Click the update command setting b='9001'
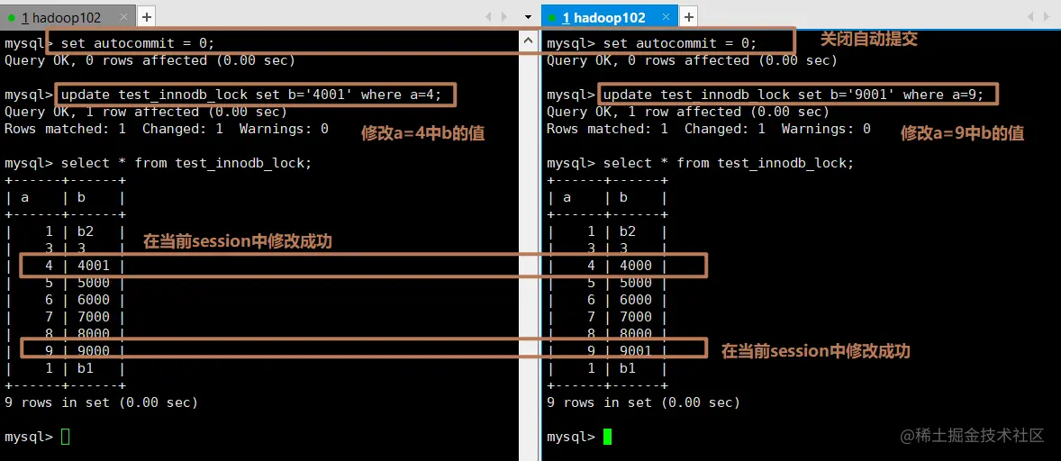This screenshot has width=1061, height=461. pos(793,95)
